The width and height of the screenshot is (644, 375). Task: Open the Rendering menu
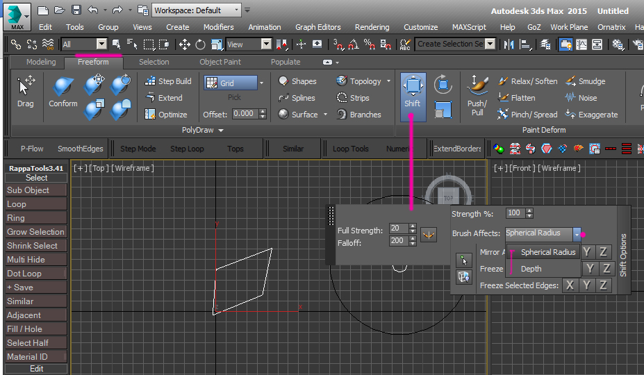(x=372, y=27)
